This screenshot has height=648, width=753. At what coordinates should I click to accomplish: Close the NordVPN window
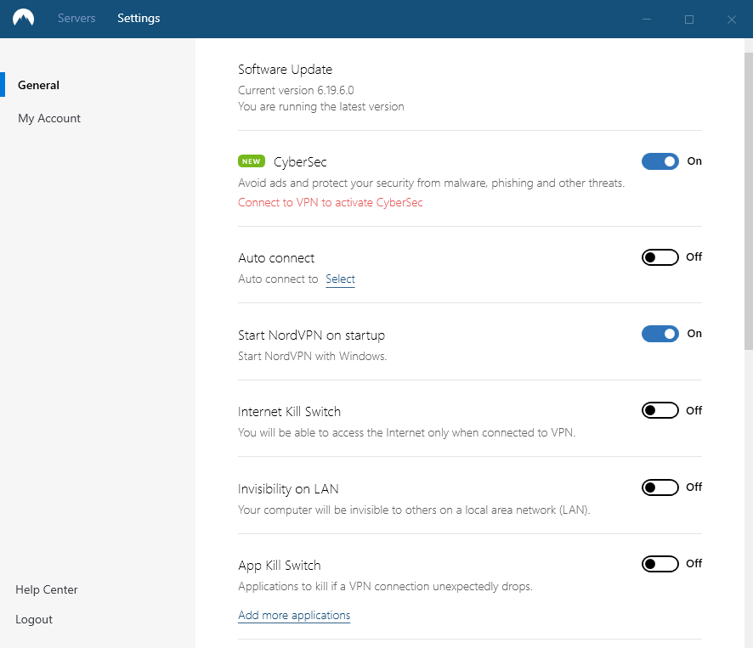[732, 20]
